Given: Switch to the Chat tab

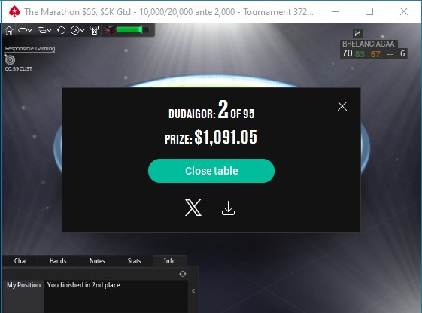Looking at the screenshot, I should point(20,261).
